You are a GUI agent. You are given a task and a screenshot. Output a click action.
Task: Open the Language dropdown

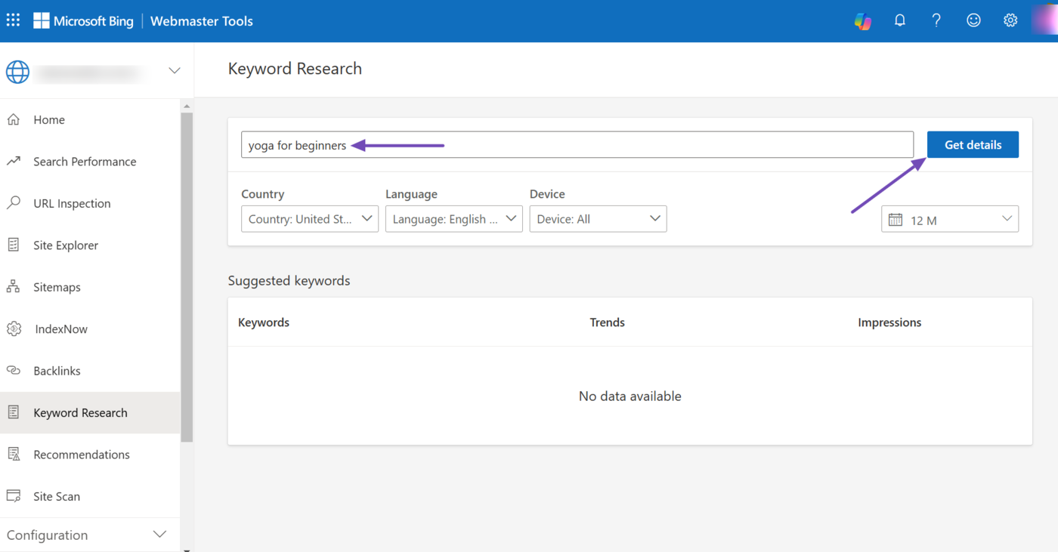[x=453, y=219]
